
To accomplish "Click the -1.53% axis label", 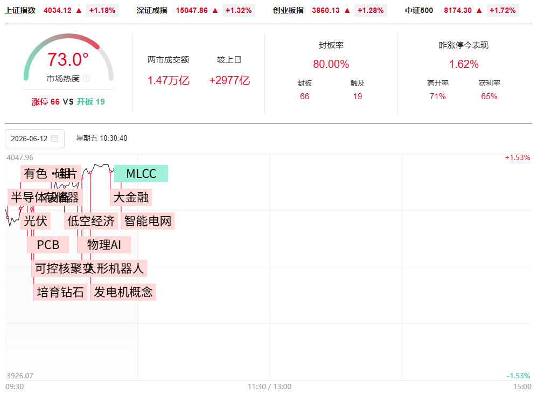I will tap(519, 376).
